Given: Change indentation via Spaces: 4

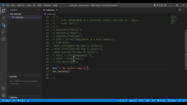Looking at the screenshot, I should click(133, 101).
